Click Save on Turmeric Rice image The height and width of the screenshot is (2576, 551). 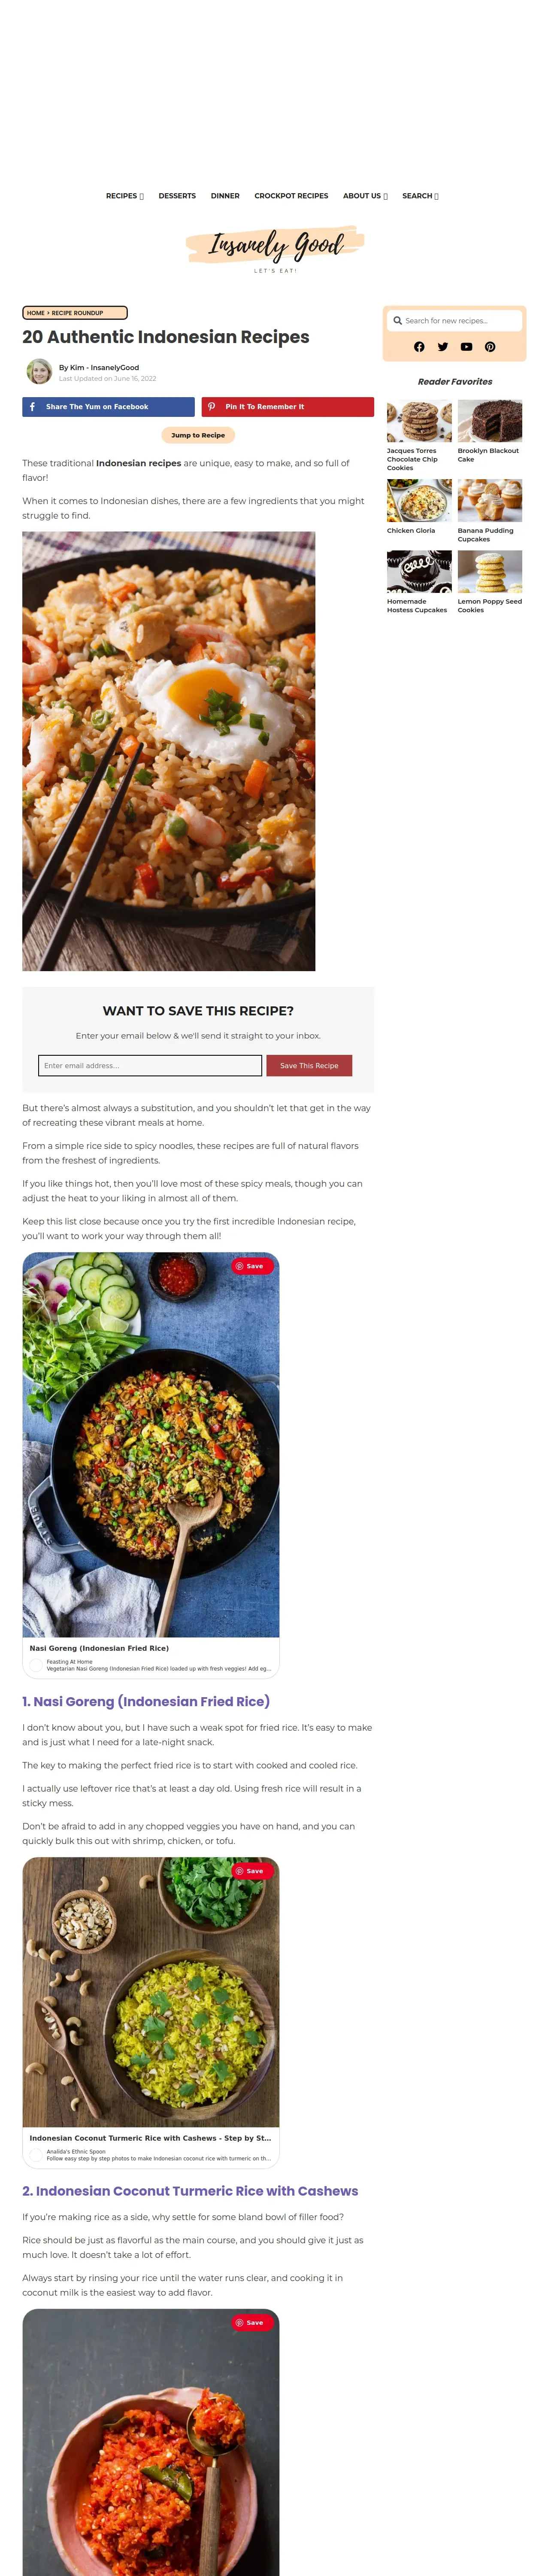252,1871
